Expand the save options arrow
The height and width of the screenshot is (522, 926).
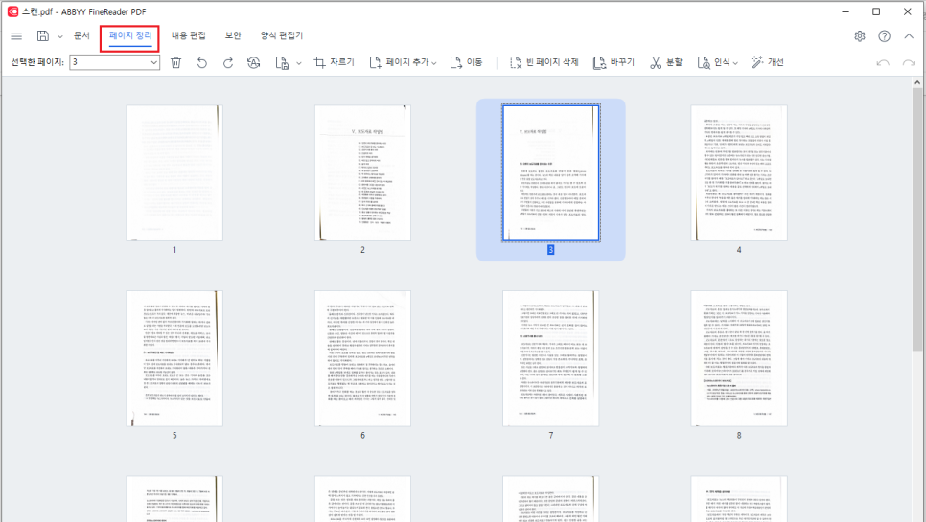(60, 36)
